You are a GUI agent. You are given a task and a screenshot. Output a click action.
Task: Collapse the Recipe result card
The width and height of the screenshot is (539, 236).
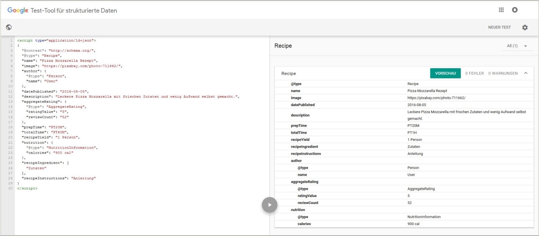pyautogui.click(x=526, y=73)
